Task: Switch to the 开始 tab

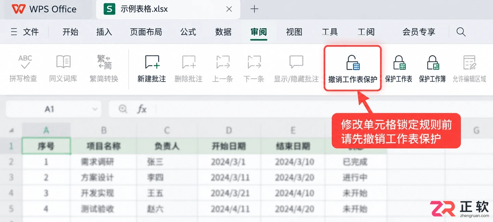Action: (71, 32)
